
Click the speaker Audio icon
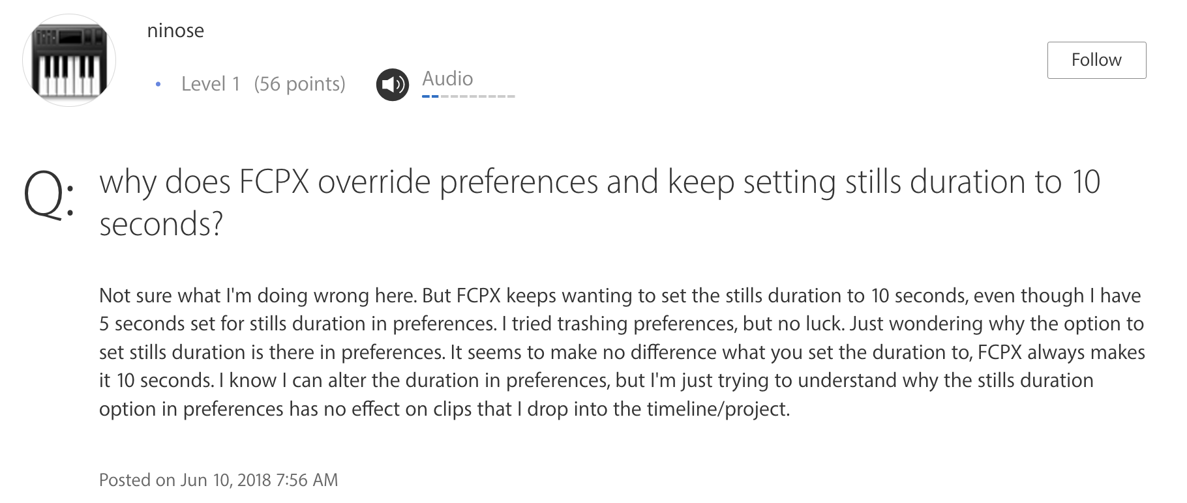coord(393,85)
